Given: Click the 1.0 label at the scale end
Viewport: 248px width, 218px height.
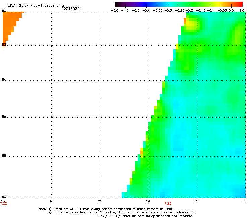Looking at the screenshot, I should tap(242, 11).
